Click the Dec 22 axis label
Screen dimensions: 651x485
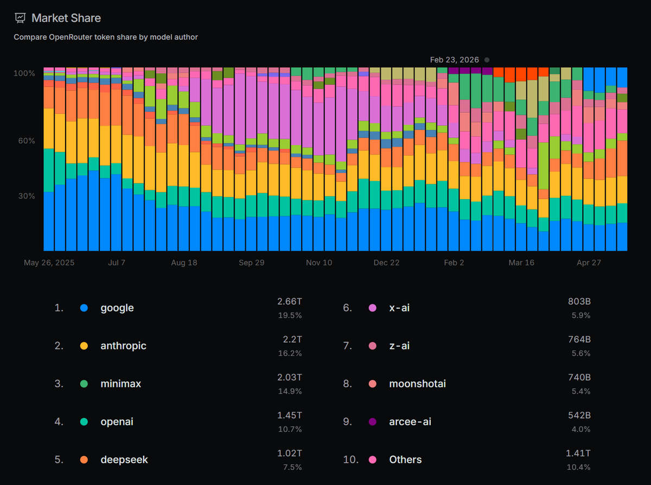386,263
